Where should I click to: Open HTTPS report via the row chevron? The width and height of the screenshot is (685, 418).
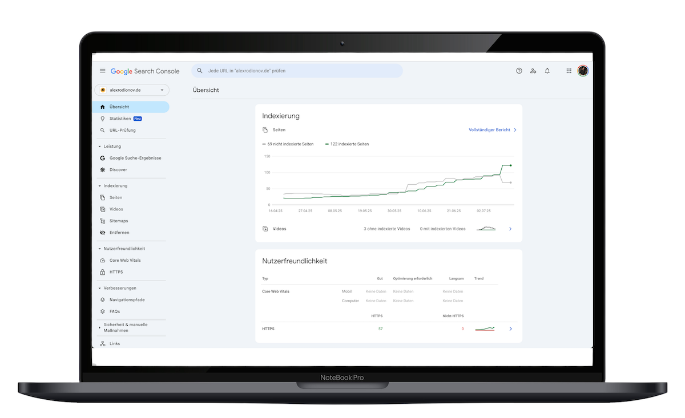(x=510, y=329)
